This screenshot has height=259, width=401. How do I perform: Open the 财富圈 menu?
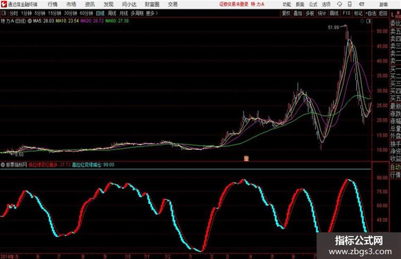click(x=152, y=4)
